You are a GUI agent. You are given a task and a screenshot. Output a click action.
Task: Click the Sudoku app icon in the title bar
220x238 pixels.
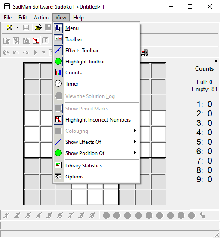pos(7,6)
